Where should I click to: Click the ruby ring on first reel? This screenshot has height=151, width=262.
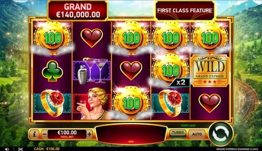click(52, 103)
